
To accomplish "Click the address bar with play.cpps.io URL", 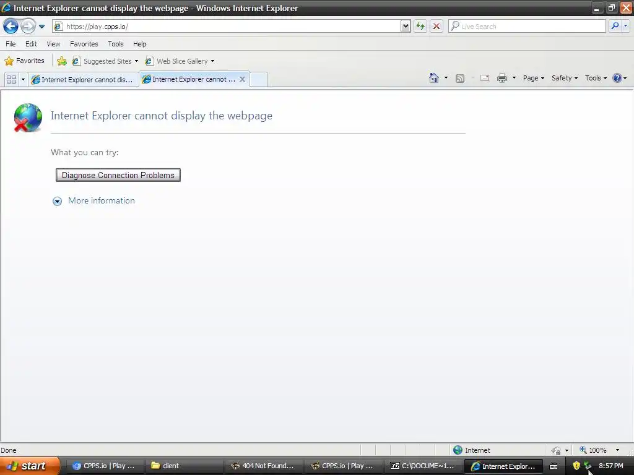I will pyautogui.click(x=227, y=26).
